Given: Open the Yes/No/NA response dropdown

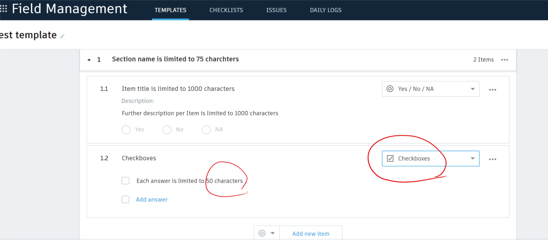Looking at the screenshot, I should point(473,89).
